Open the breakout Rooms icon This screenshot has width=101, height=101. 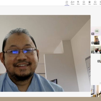95,3
